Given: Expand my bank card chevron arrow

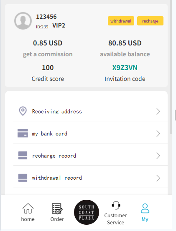Looking at the screenshot, I should pos(158,133).
